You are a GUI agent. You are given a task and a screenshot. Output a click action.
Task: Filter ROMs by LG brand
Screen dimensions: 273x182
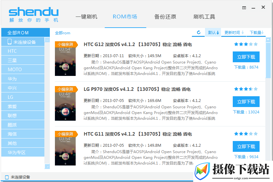point(23,97)
